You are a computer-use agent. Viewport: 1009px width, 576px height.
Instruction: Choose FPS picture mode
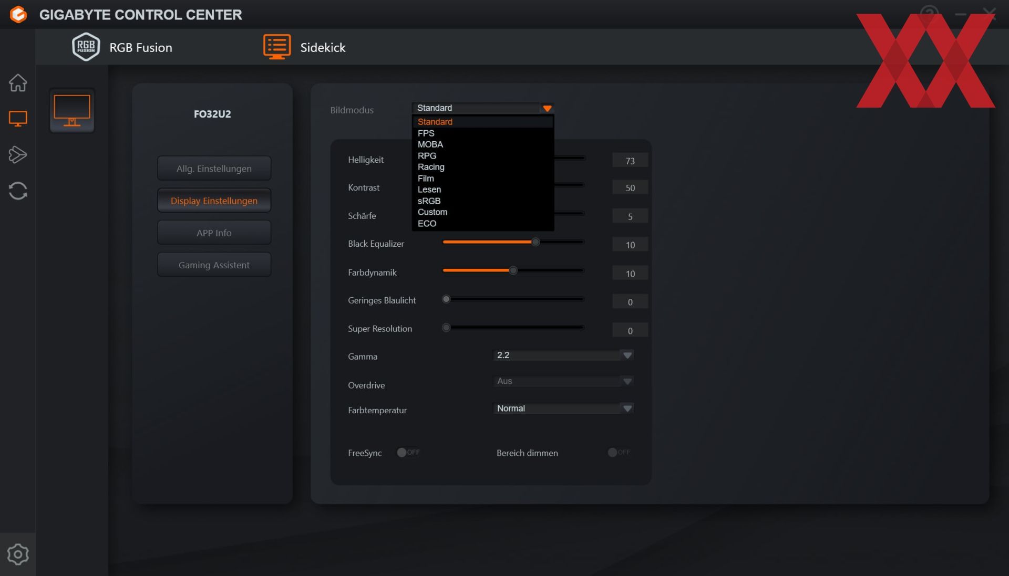[482, 133]
